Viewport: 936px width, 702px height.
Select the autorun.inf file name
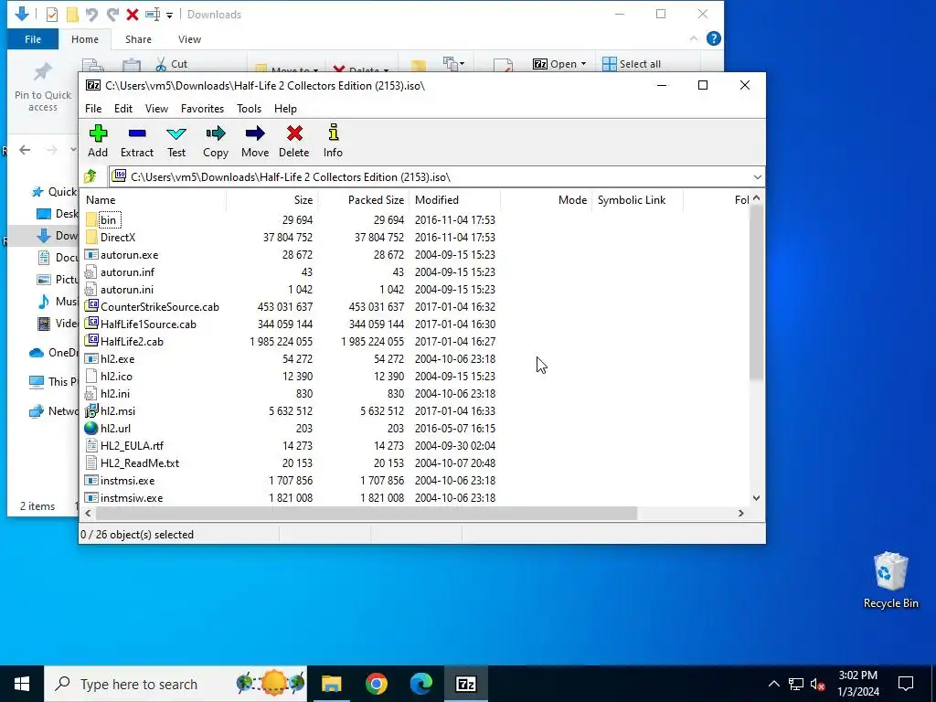pos(127,272)
